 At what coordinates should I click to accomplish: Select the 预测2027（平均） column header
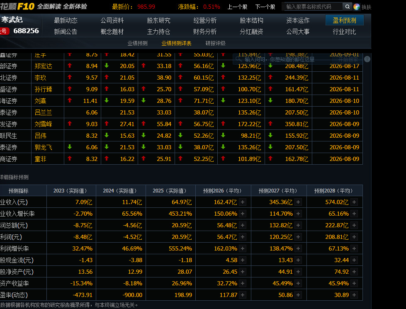pos(278,191)
